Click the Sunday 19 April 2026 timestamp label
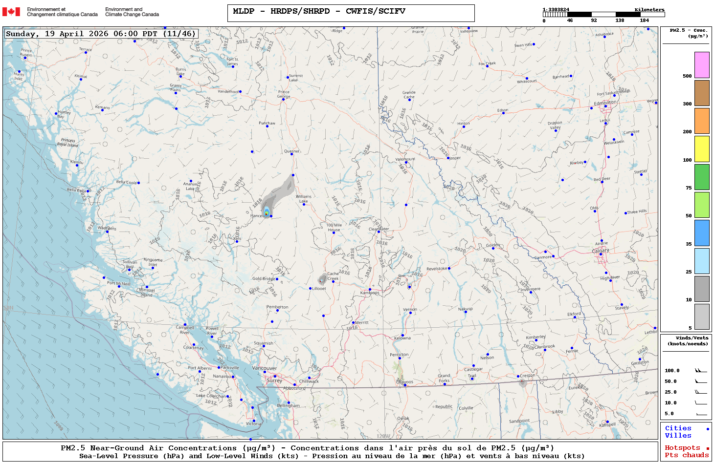 [101, 34]
